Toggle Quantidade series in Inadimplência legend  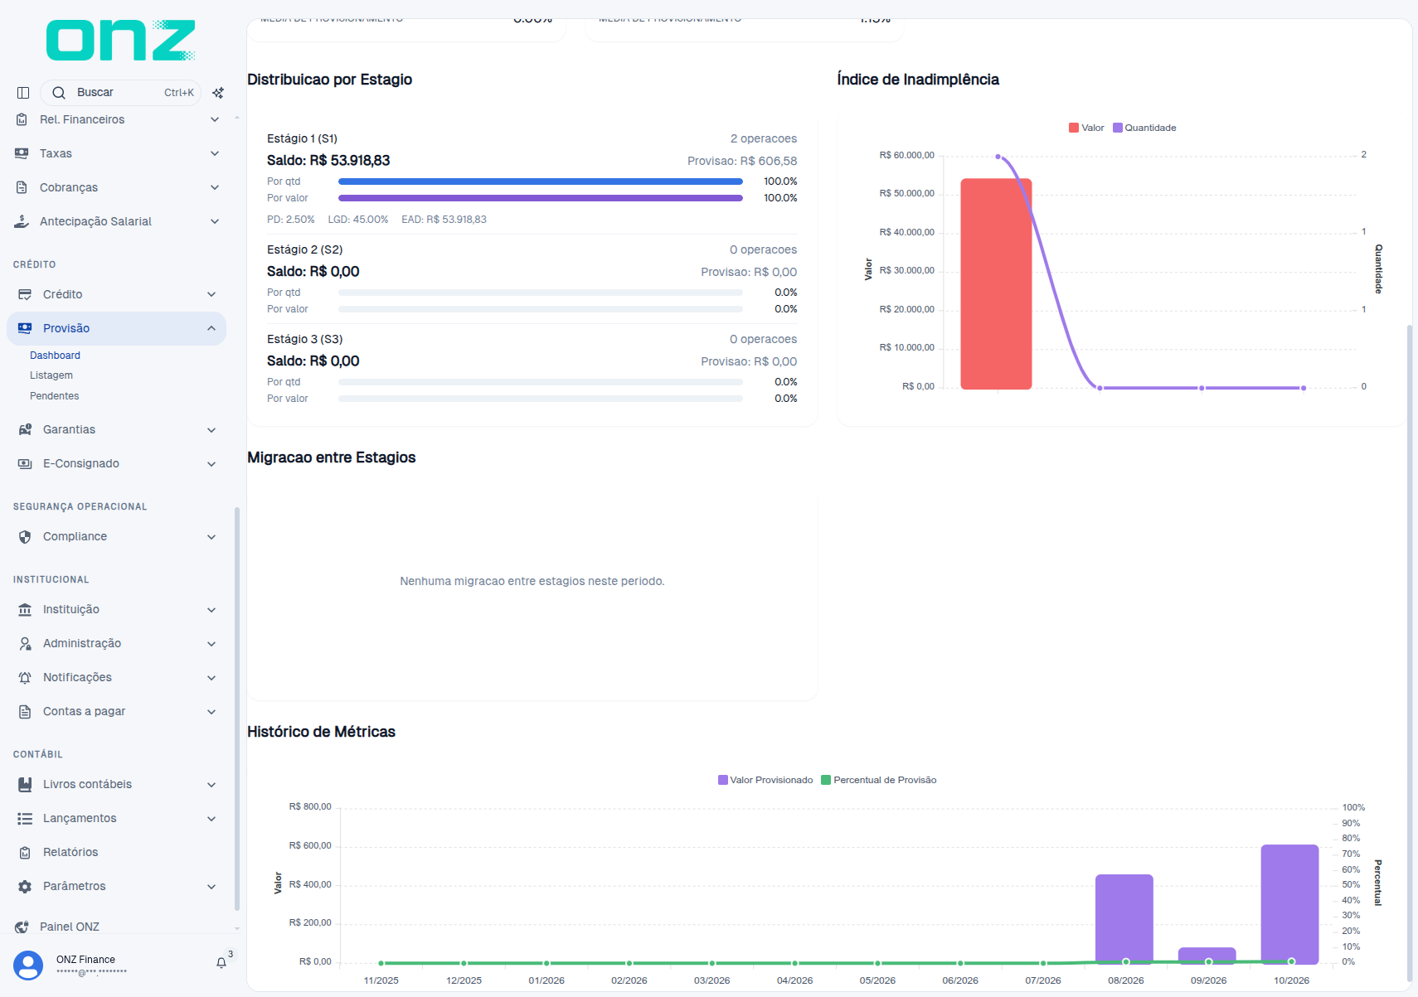pos(1144,128)
